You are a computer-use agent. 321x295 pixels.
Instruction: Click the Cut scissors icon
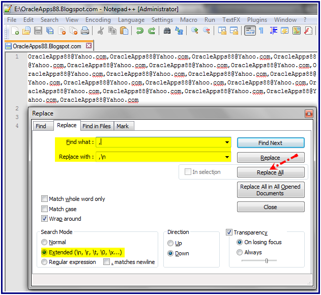click(100, 31)
